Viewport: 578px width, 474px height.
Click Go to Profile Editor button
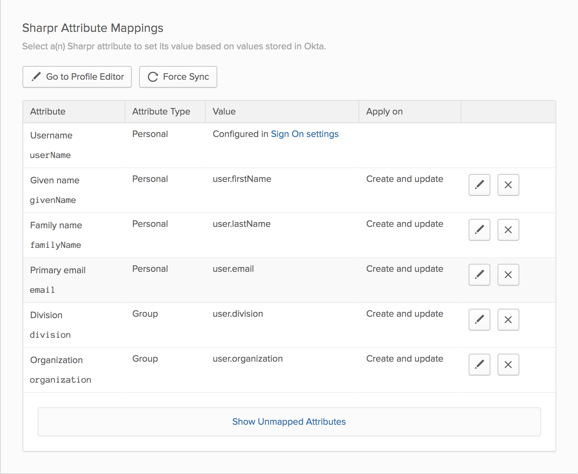pos(77,77)
